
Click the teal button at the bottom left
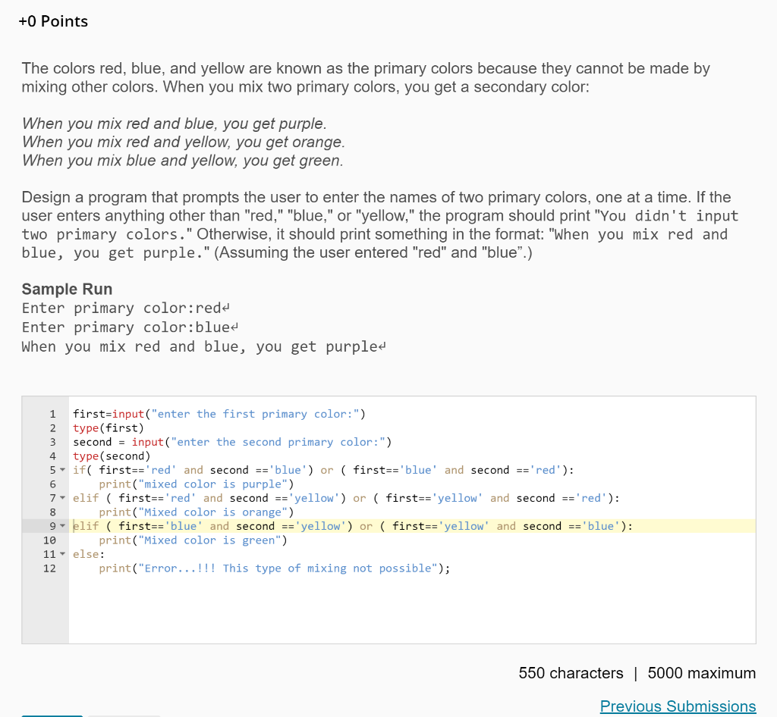click(x=52, y=715)
